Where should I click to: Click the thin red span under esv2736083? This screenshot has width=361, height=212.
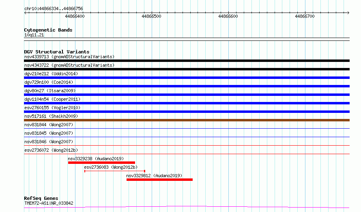(x=115, y=171)
